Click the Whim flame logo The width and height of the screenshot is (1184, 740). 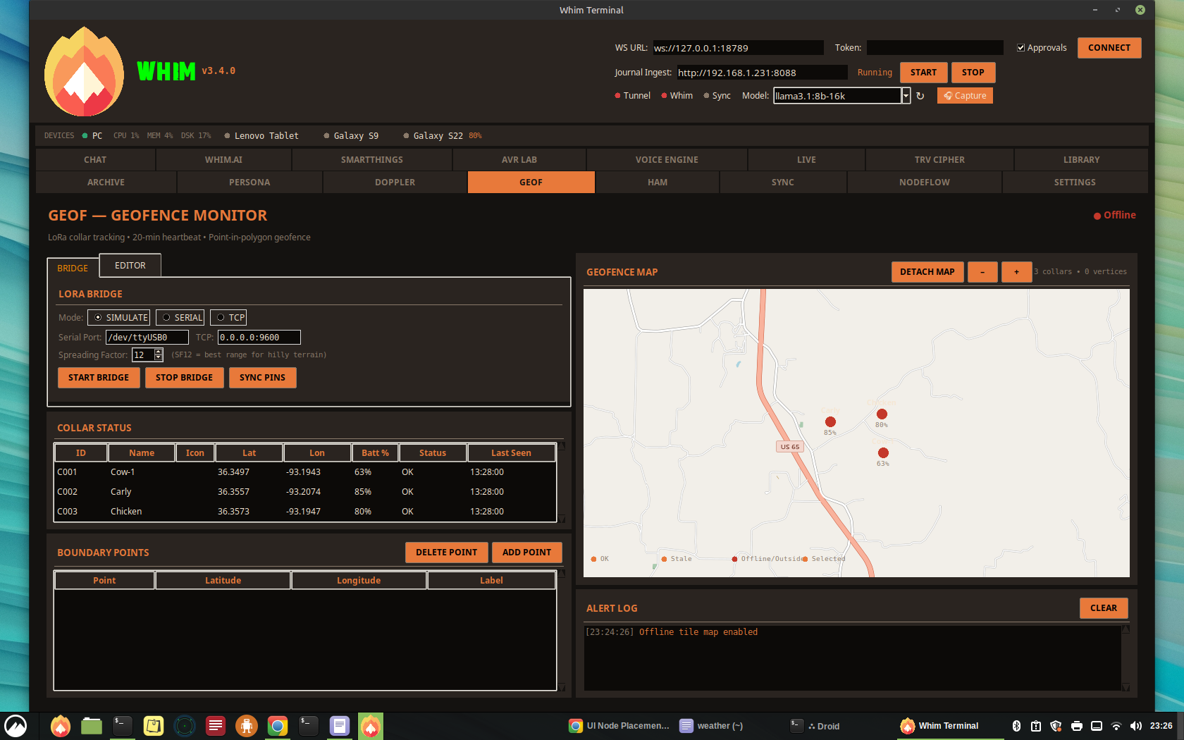click(84, 71)
